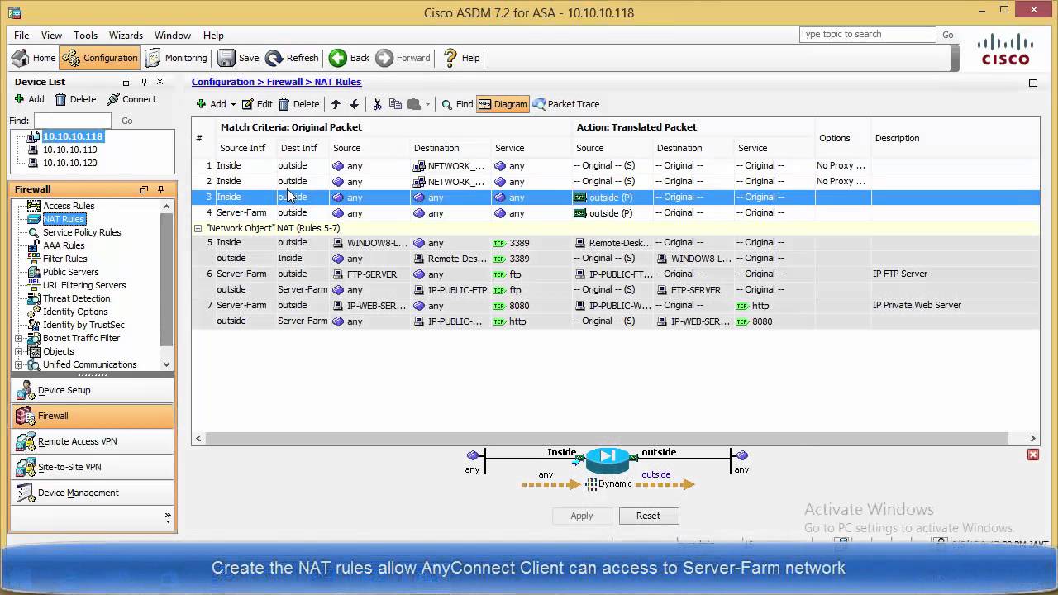1058x595 pixels.
Task: Toggle the Diagram view button
Action: pyautogui.click(x=503, y=104)
